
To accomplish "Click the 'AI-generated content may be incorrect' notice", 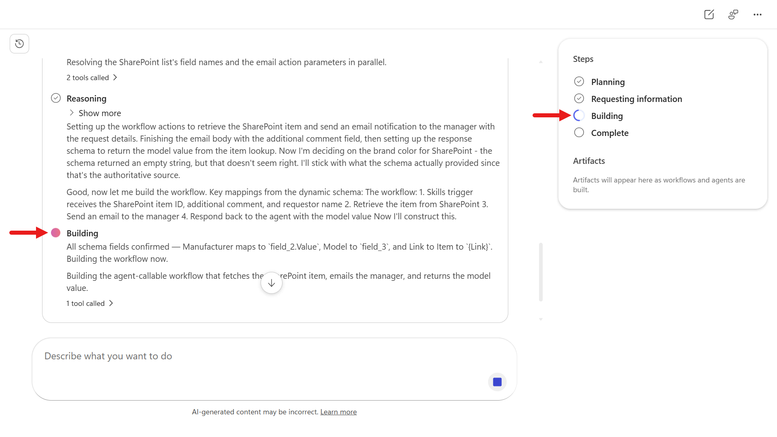I will click(x=255, y=412).
